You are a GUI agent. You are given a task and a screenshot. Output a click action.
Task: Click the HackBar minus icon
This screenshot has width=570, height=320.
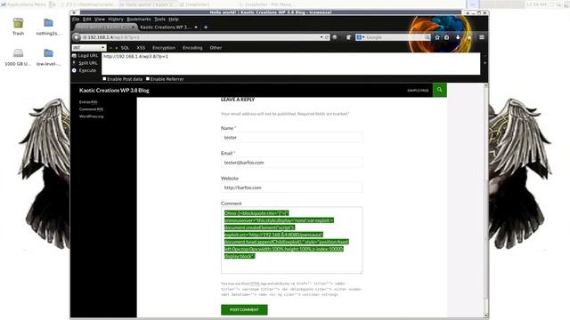(110, 48)
